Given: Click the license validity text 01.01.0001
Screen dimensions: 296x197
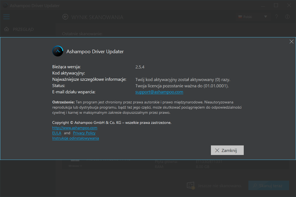Looking at the screenshot, I should (182, 86).
